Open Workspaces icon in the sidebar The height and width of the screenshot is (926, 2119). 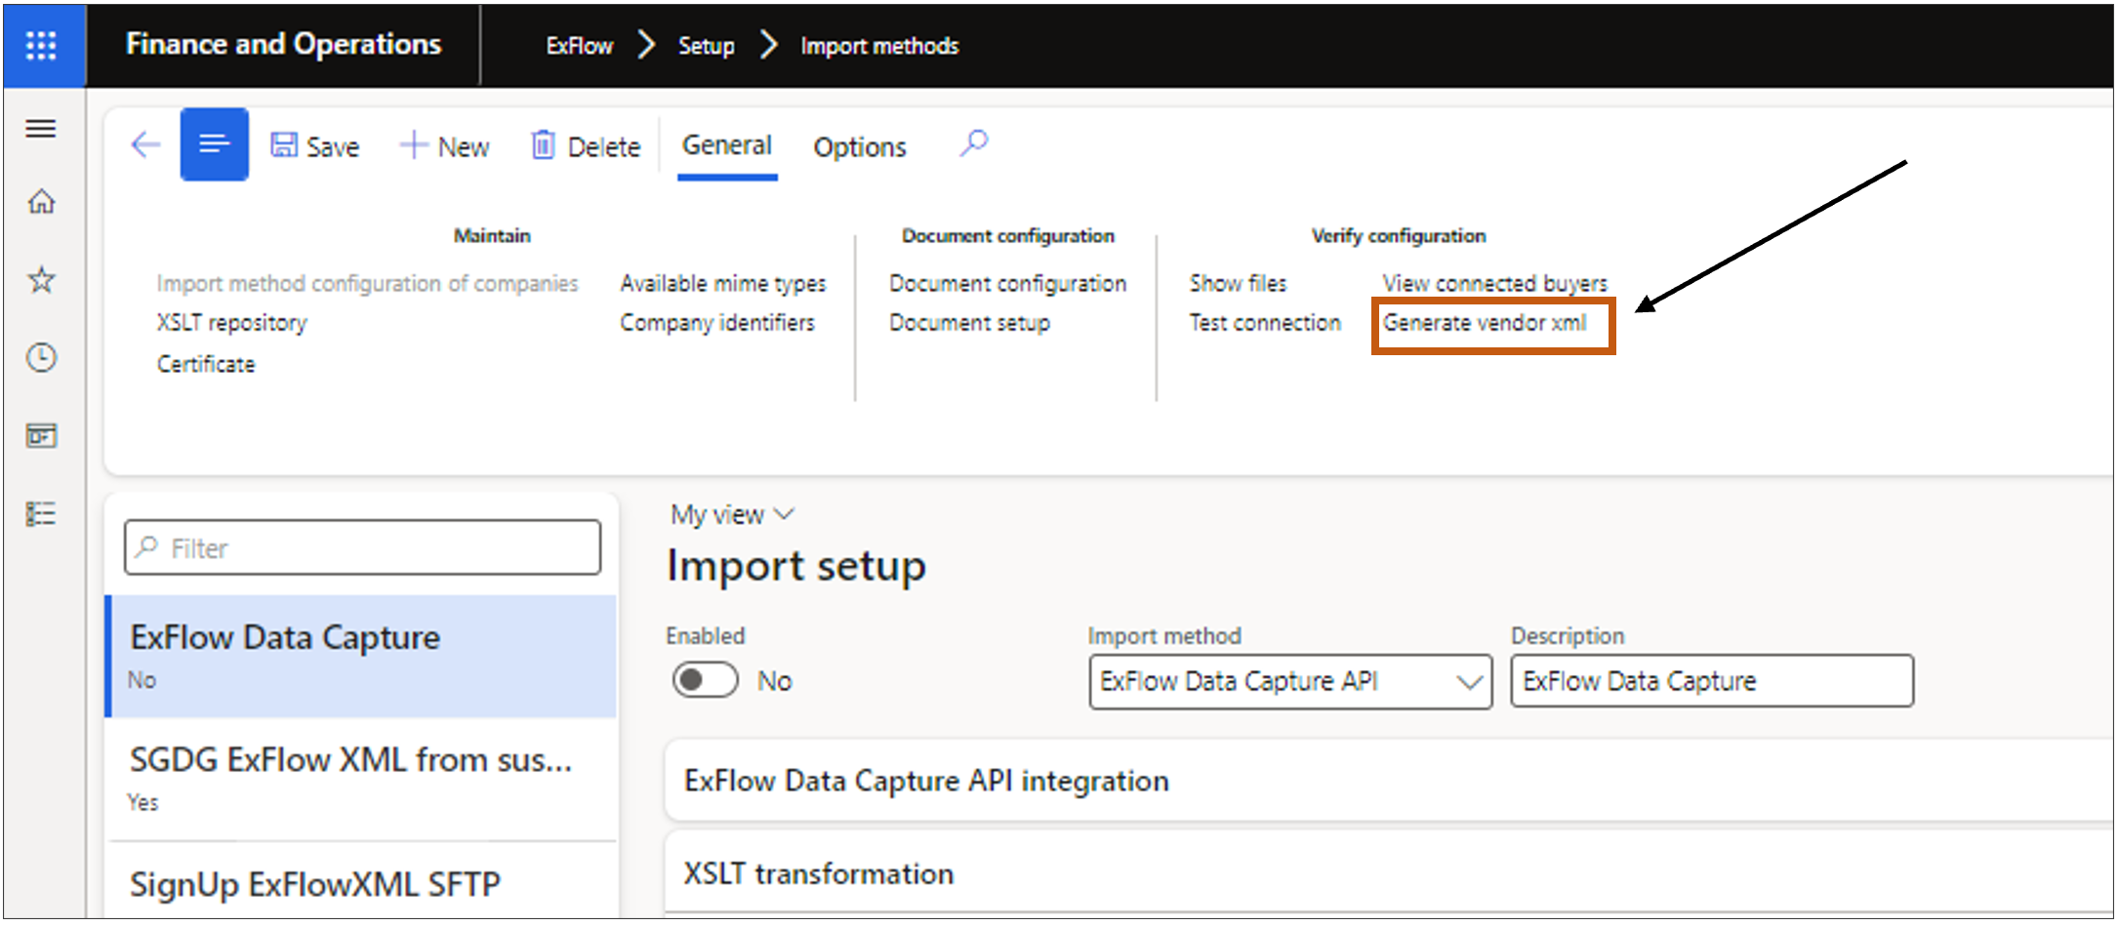point(41,435)
